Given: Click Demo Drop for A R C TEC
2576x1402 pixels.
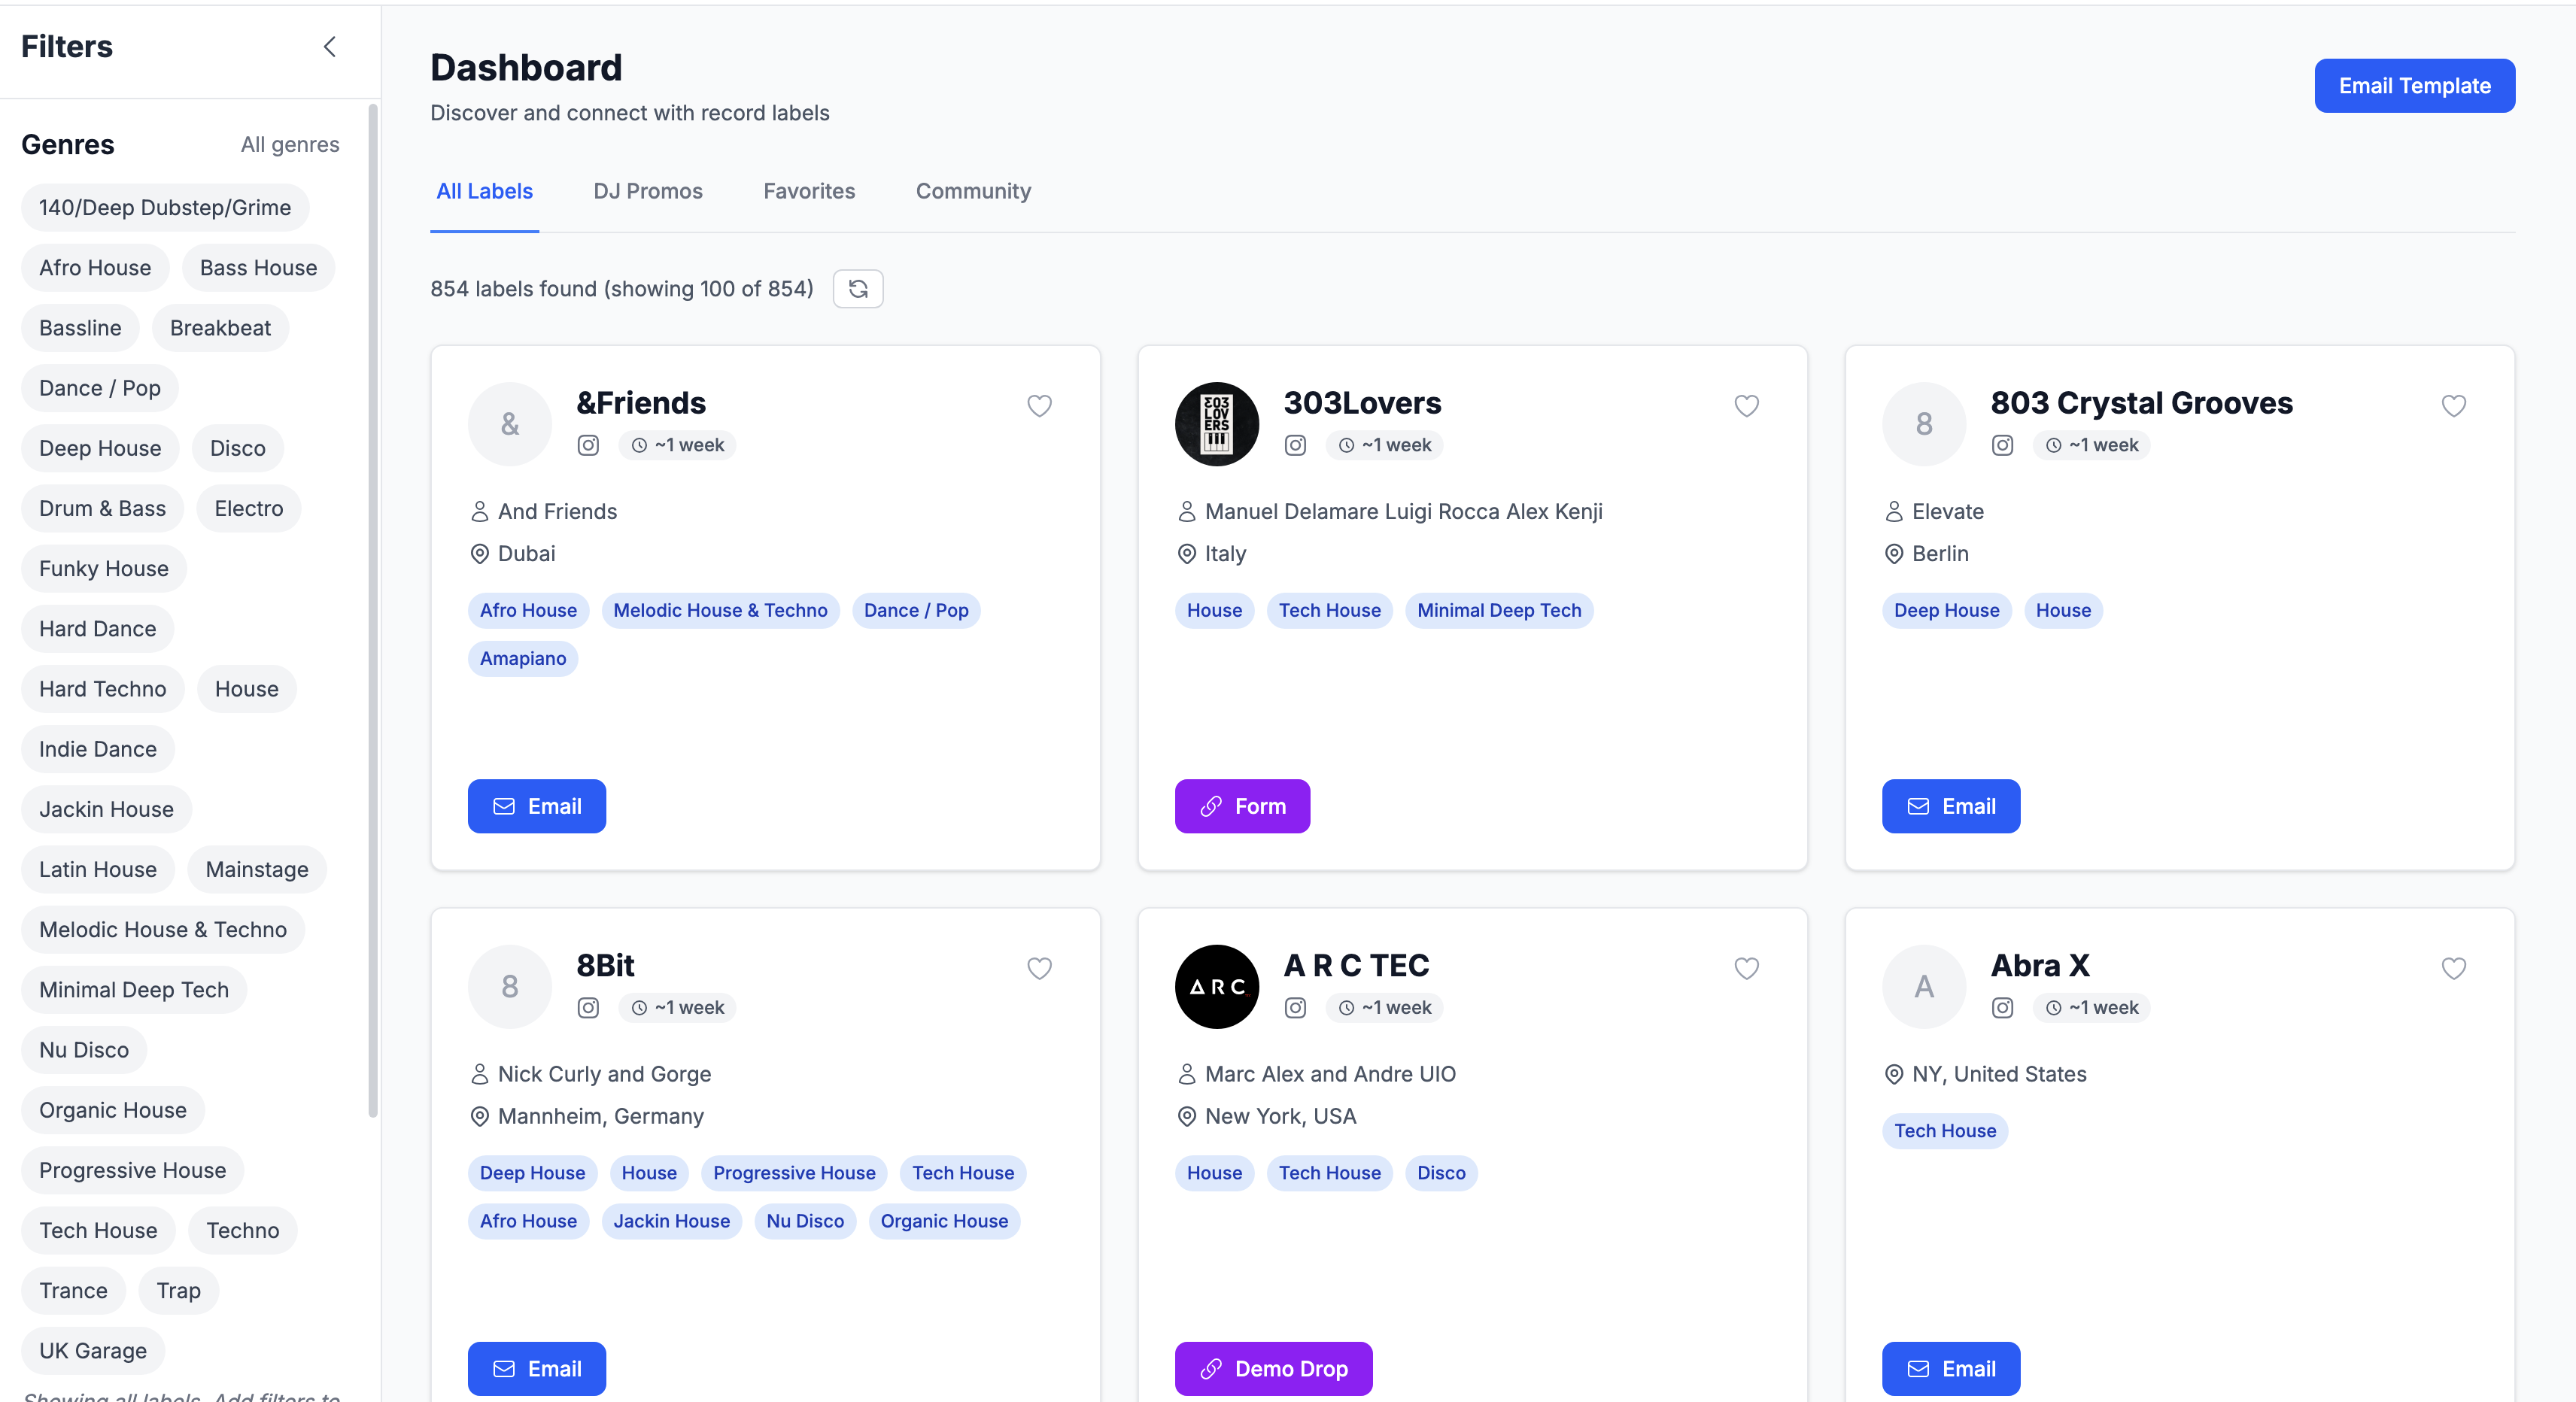Looking at the screenshot, I should pos(1273,1368).
